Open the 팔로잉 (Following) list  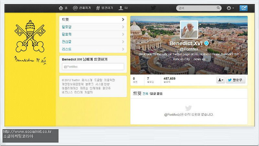93,27
